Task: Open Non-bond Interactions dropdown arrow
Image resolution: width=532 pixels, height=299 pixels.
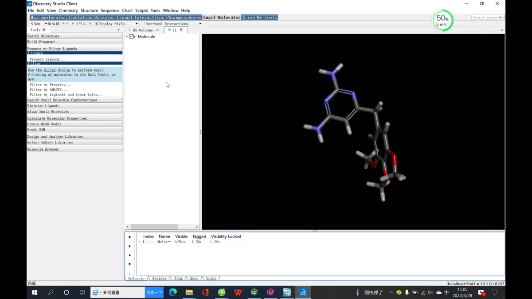Action: click(x=200, y=24)
